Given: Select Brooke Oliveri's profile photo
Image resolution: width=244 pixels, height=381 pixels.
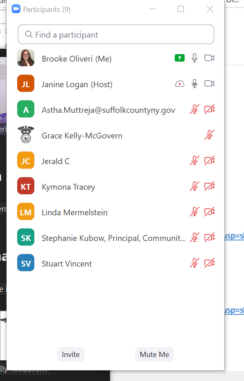Looking at the screenshot, I should pos(26,58).
